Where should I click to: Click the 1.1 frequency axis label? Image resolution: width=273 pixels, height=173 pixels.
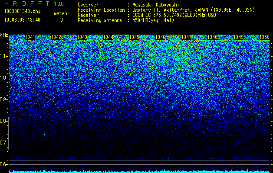point(3,56)
